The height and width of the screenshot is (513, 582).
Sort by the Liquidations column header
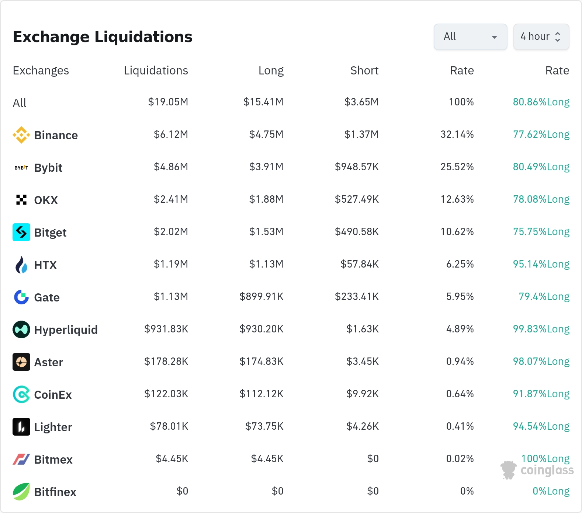click(156, 70)
